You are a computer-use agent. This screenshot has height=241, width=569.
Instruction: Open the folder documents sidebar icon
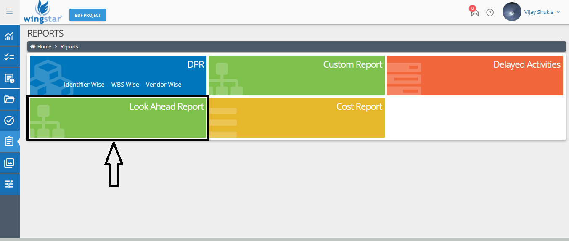point(9,99)
